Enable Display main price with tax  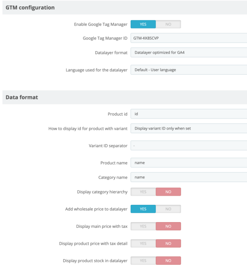tap(143, 226)
